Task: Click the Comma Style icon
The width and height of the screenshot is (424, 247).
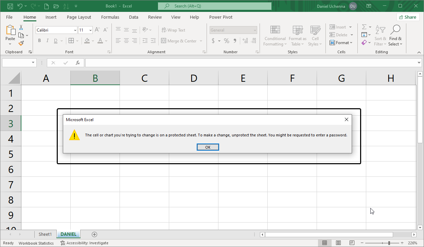Action: click(x=235, y=40)
